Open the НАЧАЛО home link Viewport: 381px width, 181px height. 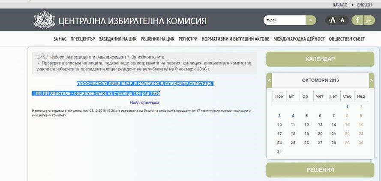coord(340,5)
